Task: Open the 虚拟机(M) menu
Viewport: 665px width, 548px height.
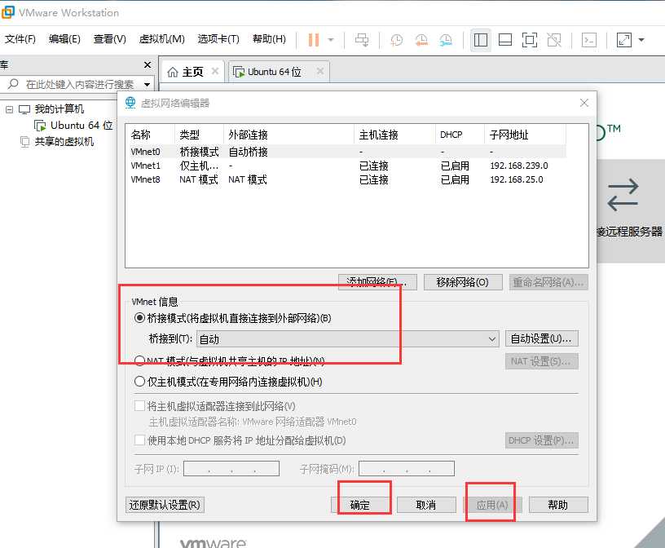Action: point(162,39)
